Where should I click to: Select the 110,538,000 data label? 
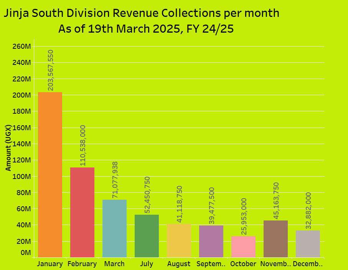[82, 146]
